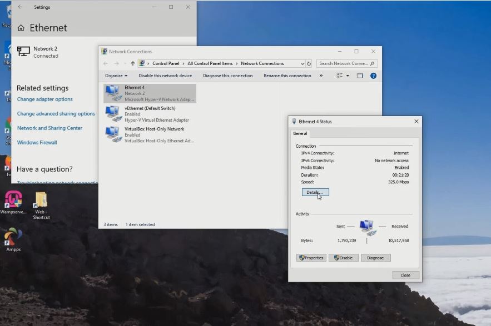Refresh the Network Connections address bar
This screenshot has width=491, height=326.
(x=309, y=63)
